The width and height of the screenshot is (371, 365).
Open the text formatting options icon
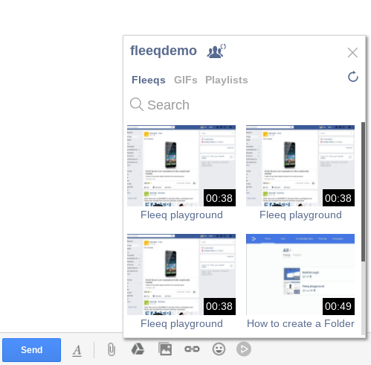(77, 350)
